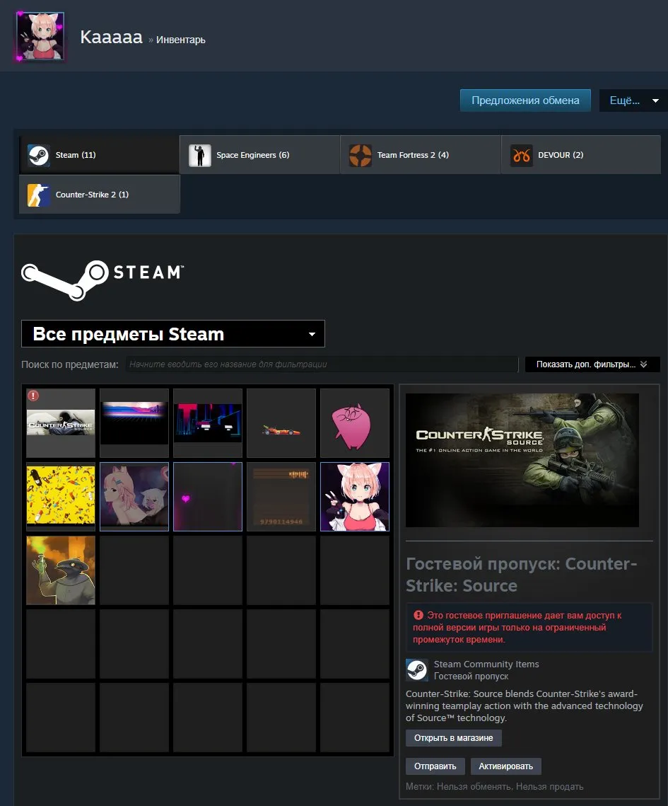The width and height of the screenshot is (668, 806).
Task: Click the Counter-Strike 2 game icon
Action: coord(38,195)
